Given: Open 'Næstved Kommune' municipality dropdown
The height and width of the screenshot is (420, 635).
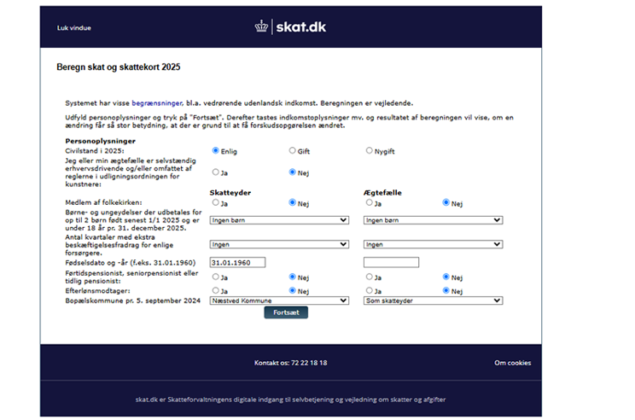Looking at the screenshot, I should (279, 300).
